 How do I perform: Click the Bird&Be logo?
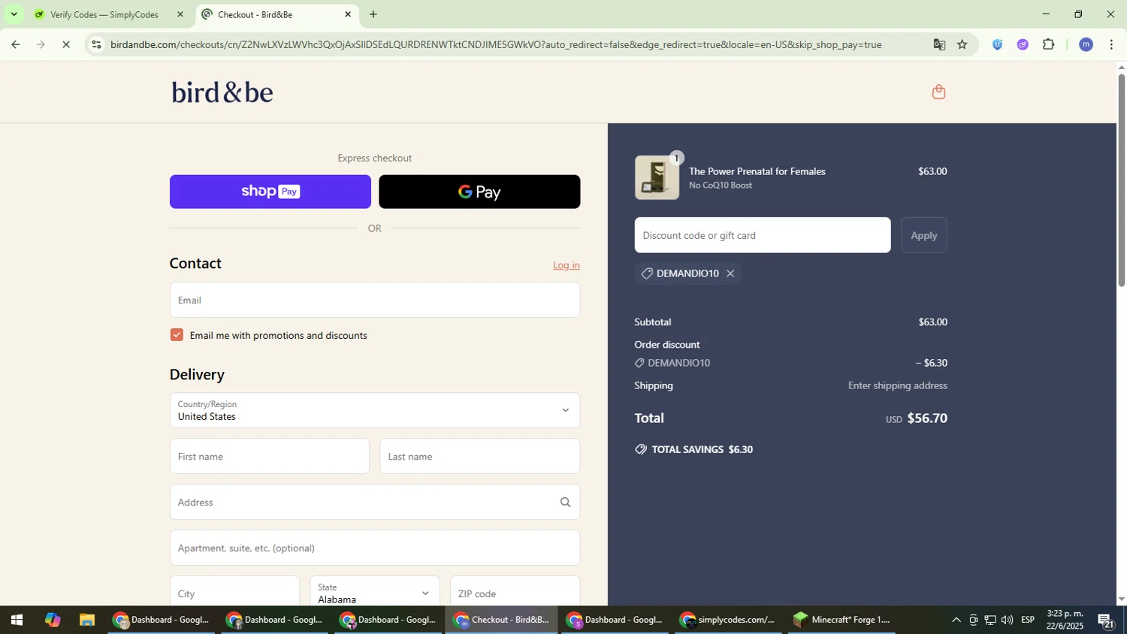point(222,92)
